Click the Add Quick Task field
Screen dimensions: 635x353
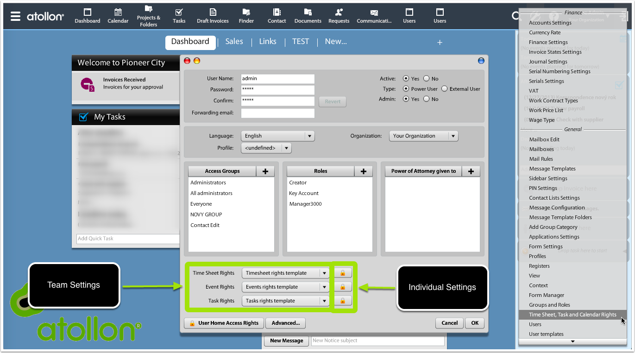[128, 239]
